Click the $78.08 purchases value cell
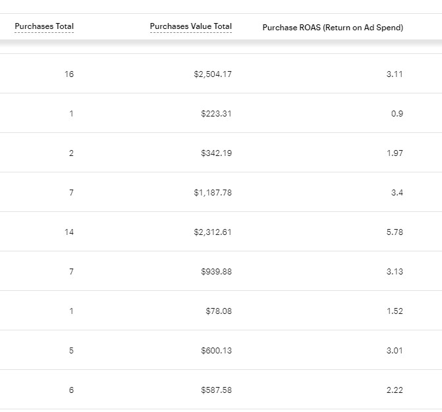This screenshot has width=442, height=412. click(x=218, y=311)
